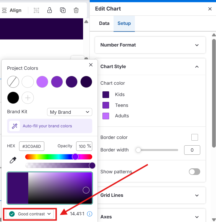This screenshot has width=216, height=222.
Task: Click the trash delete icon
Action: (x=76, y=10)
